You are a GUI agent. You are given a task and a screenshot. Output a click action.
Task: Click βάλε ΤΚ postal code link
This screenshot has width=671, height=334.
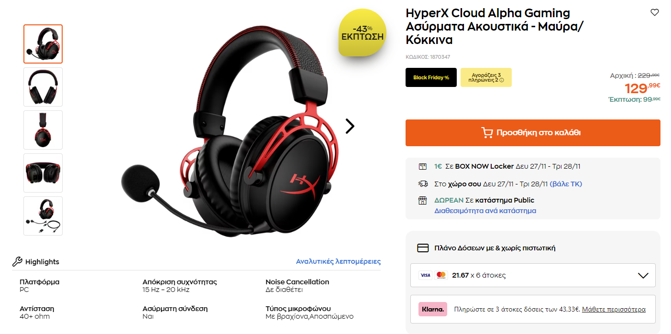pyautogui.click(x=566, y=184)
